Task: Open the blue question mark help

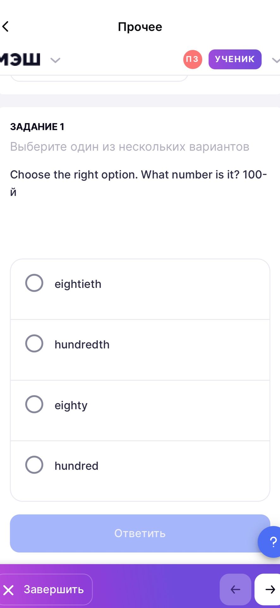Action: pos(269,541)
